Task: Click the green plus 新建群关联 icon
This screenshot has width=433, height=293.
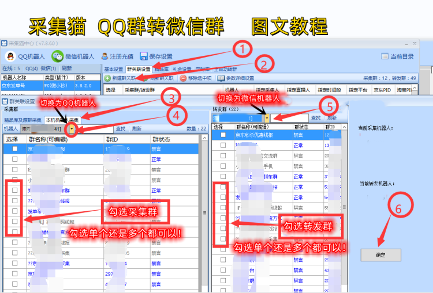Action: (x=107, y=78)
